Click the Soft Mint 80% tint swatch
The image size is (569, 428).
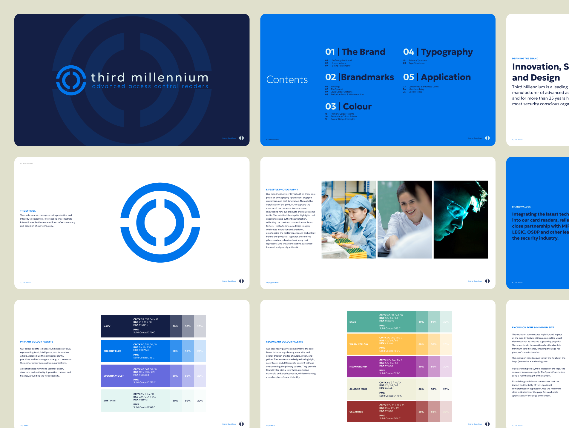[x=176, y=401]
